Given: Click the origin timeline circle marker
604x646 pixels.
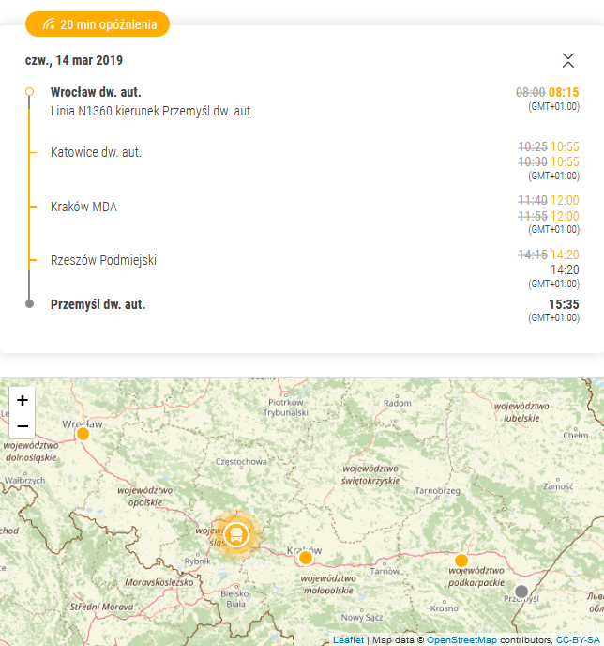Looking at the screenshot, I should (29, 91).
